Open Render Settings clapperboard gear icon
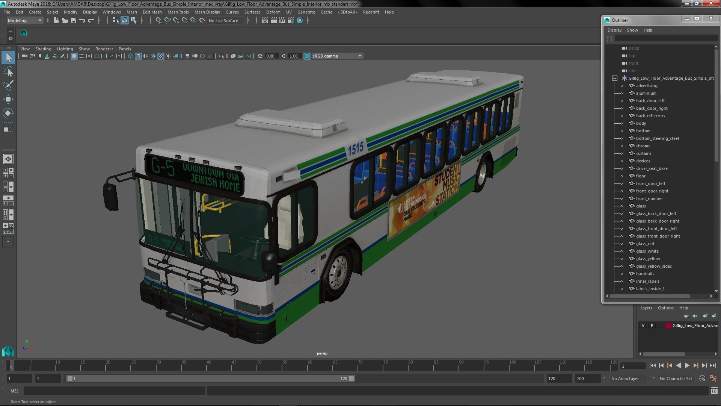The width and height of the screenshot is (721, 406). [291, 20]
